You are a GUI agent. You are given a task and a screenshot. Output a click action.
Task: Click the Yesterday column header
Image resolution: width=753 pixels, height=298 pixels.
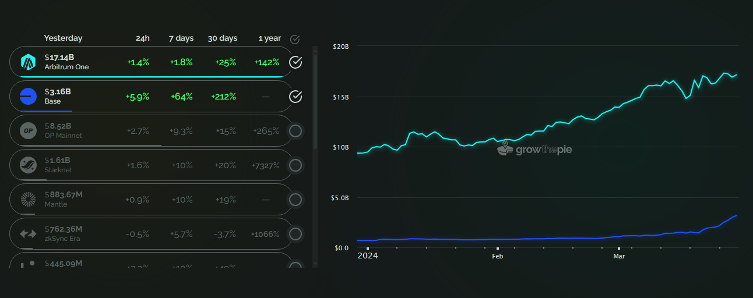[63, 38]
